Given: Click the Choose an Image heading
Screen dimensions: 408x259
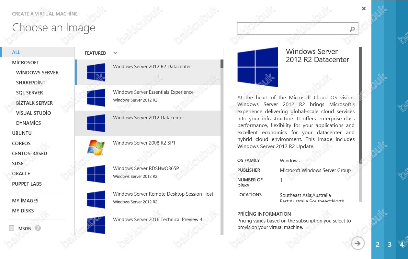Looking at the screenshot, I should coord(54,28).
